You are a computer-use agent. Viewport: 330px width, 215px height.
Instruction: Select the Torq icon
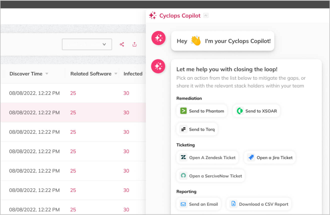point(183,129)
